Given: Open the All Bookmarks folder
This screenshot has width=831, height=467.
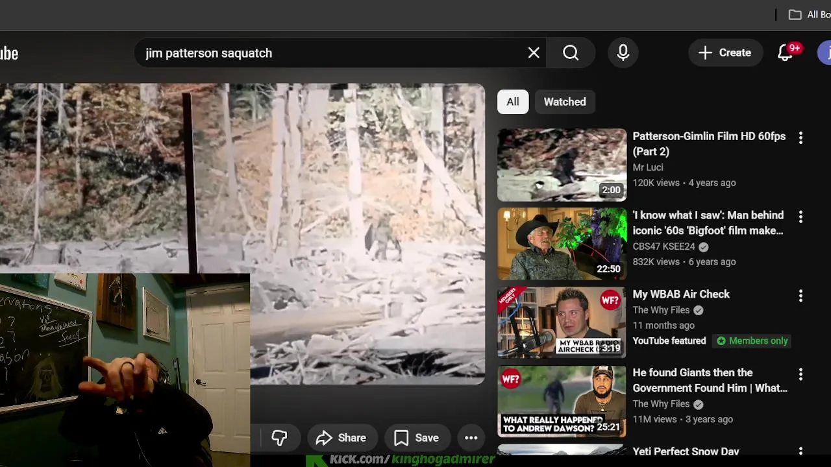Looking at the screenshot, I should (x=809, y=14).
